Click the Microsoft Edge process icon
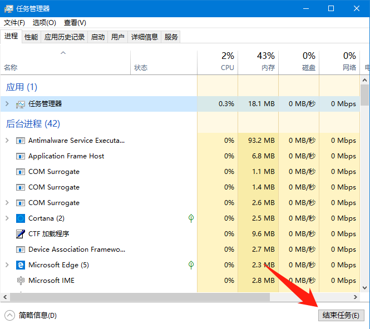This screenshot has height=329, width=370. click(x=21, y=265)
